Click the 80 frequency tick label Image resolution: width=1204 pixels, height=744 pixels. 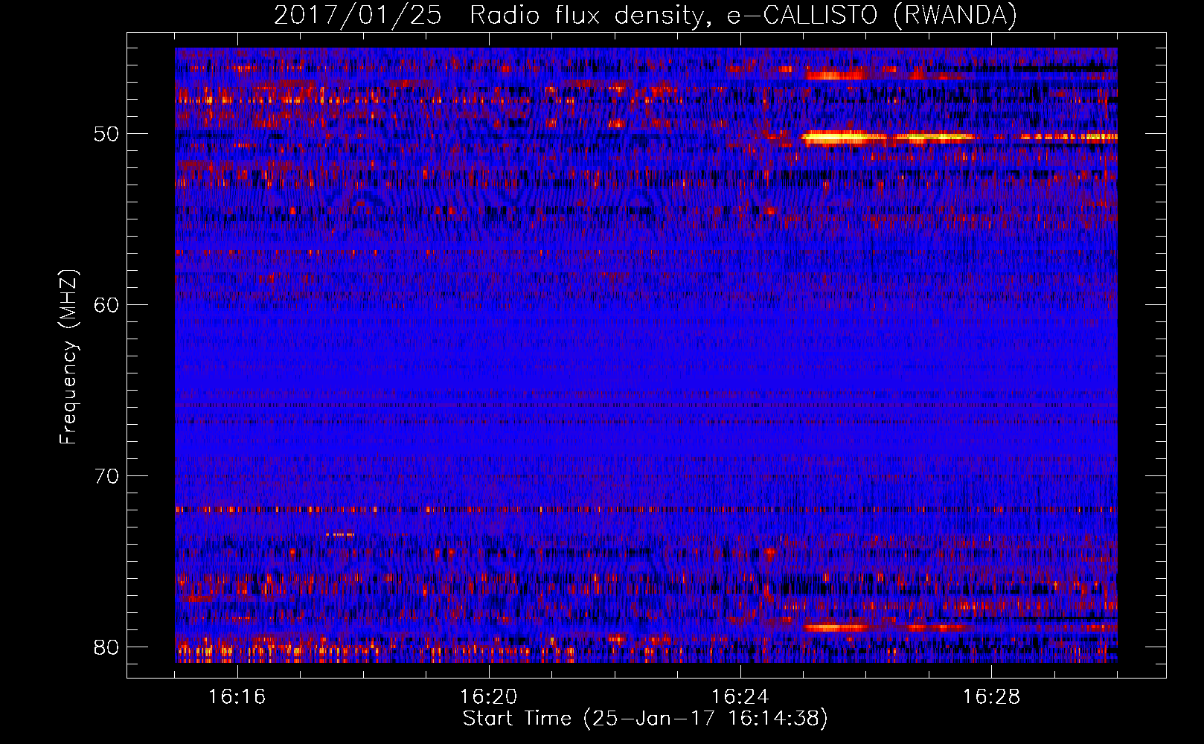tap(106, 647)
